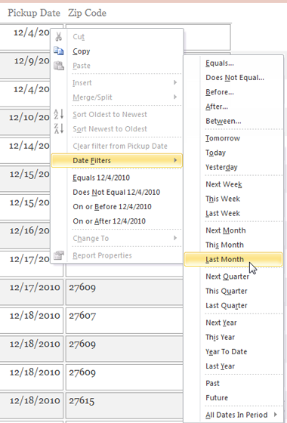Expand the Change To submenu arrow
The width and height of the screenshot is (287, 423).
(175, 238)
